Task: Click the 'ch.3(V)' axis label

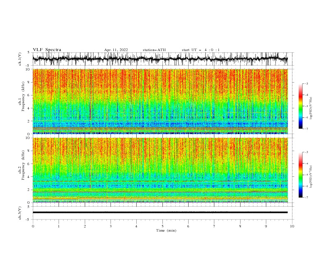Action: 20,213
